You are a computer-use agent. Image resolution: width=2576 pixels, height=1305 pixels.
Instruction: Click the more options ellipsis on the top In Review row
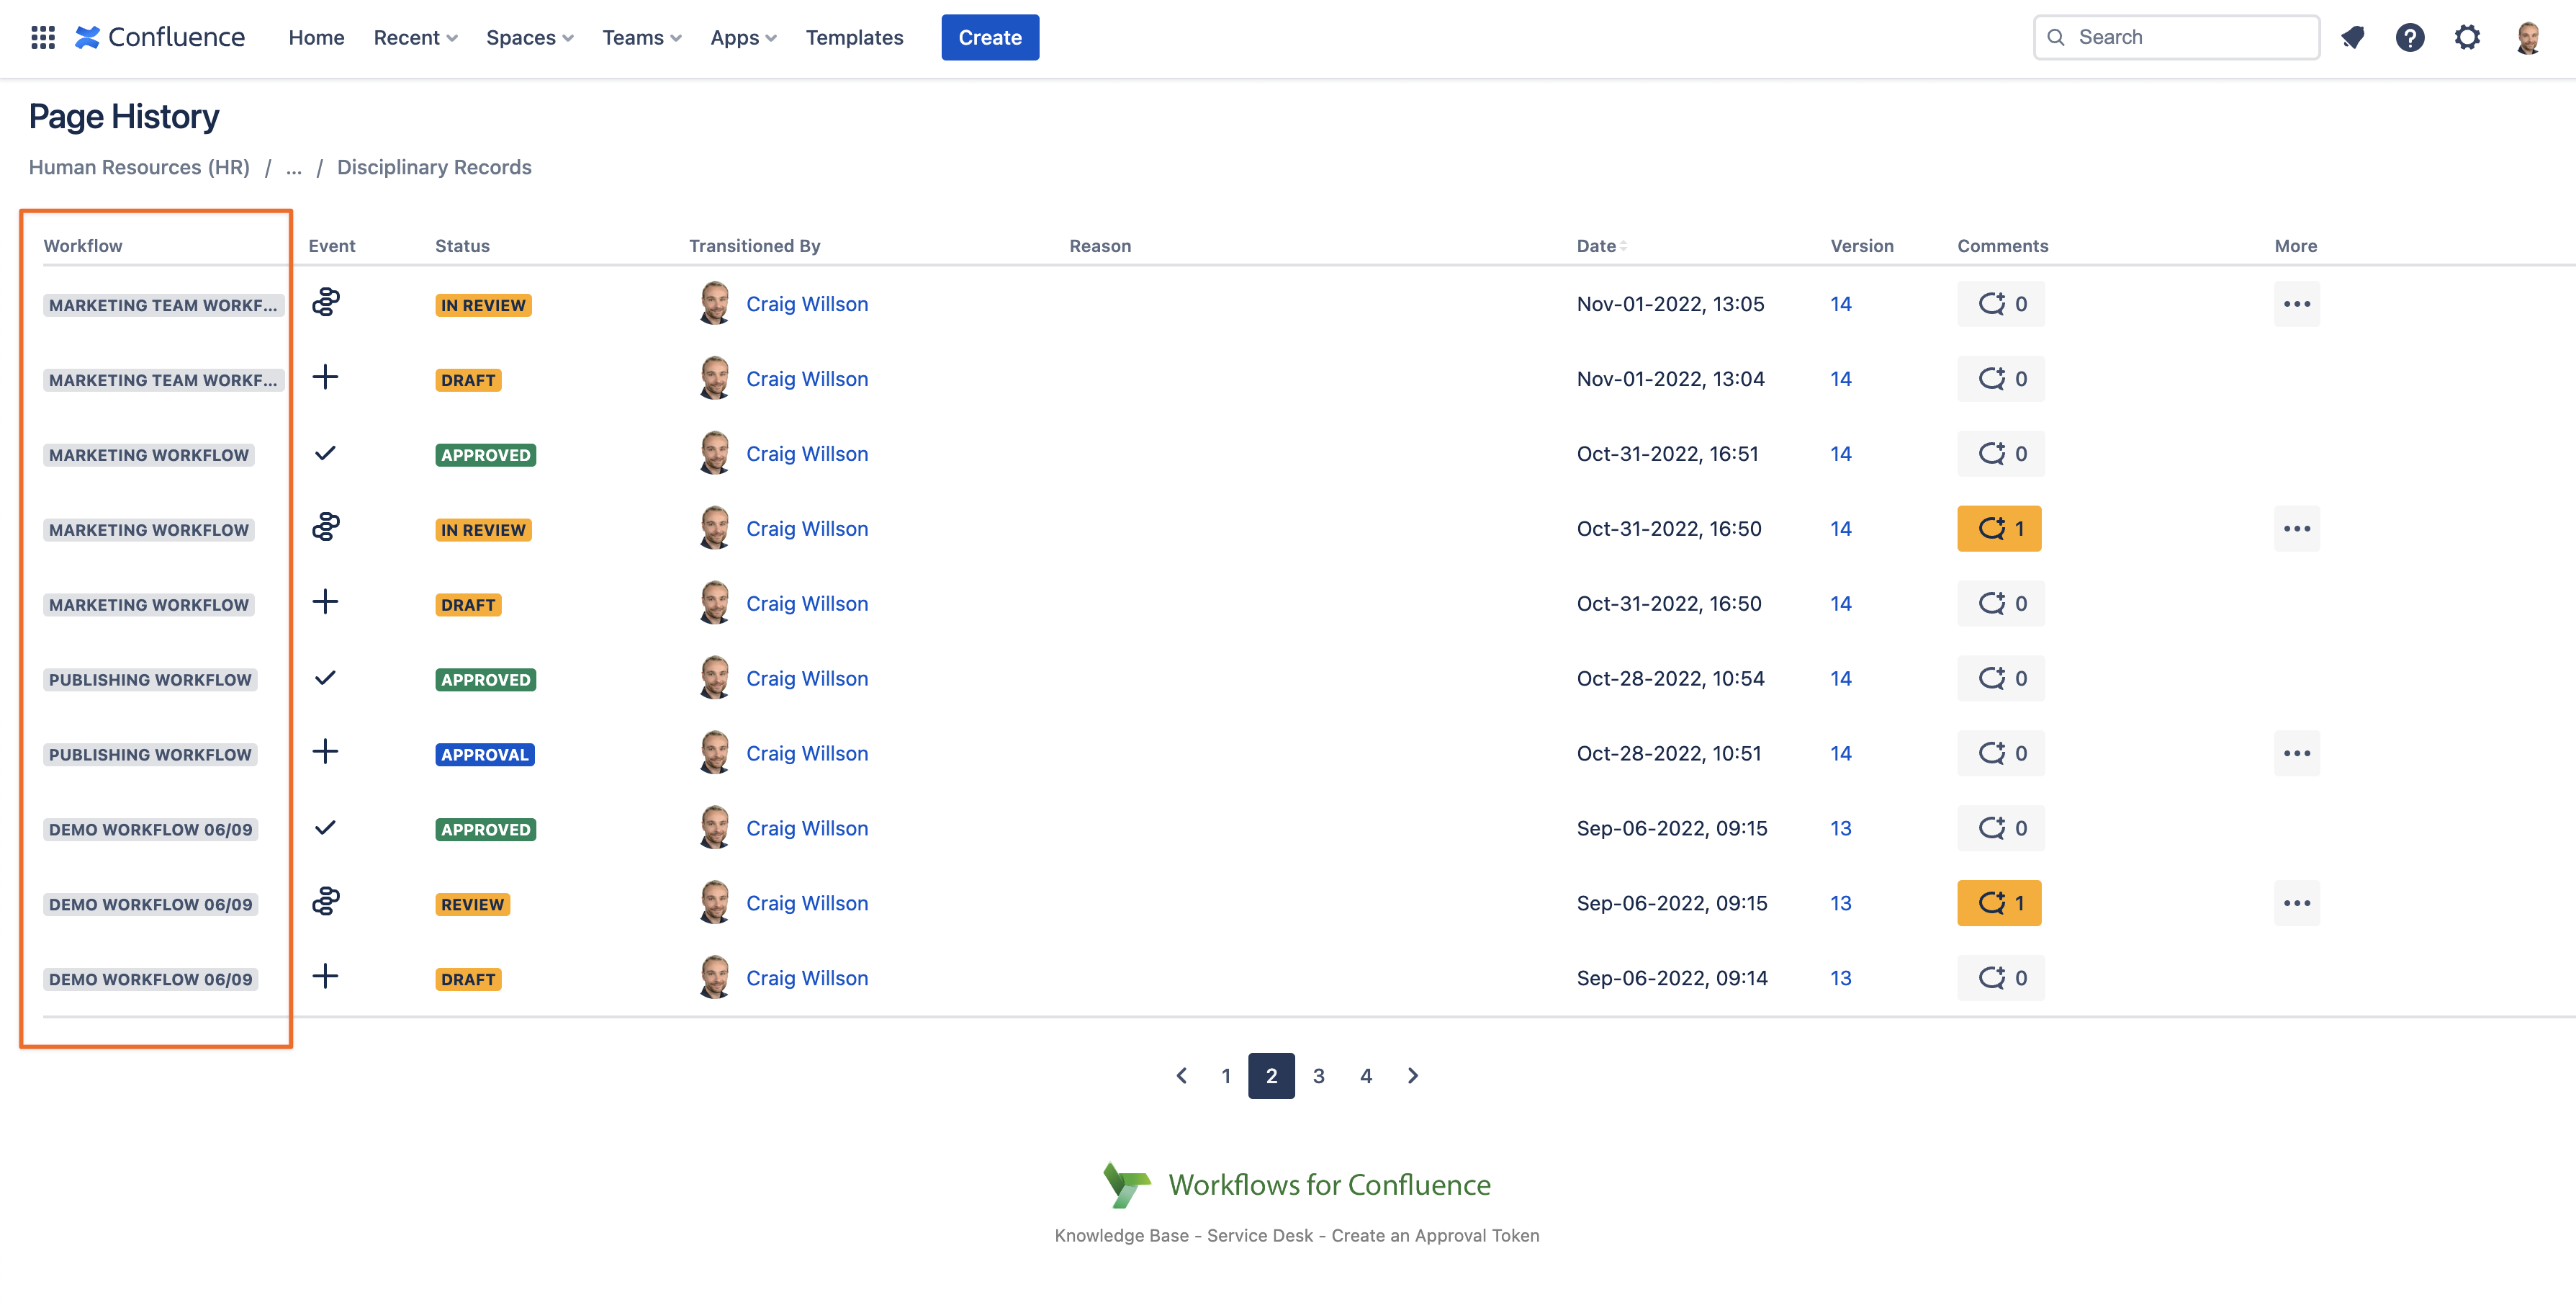point(2297,303)
